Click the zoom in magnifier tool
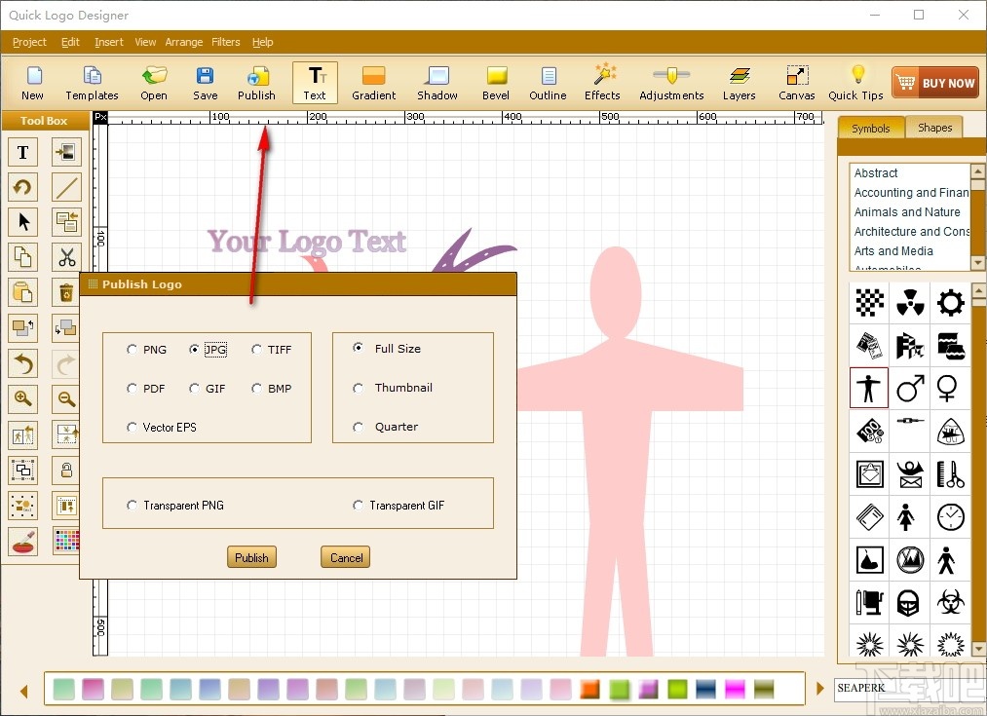987x716 pixels. point(22,398)
